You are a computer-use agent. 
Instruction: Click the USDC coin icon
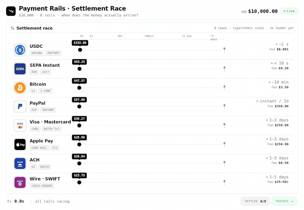click(20, 50)
